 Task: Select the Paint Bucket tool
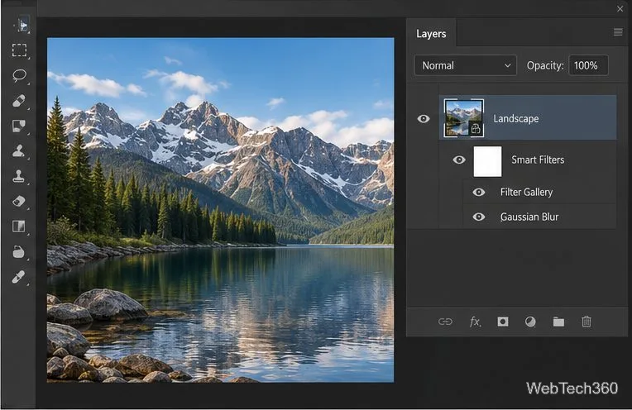[18, 252]
